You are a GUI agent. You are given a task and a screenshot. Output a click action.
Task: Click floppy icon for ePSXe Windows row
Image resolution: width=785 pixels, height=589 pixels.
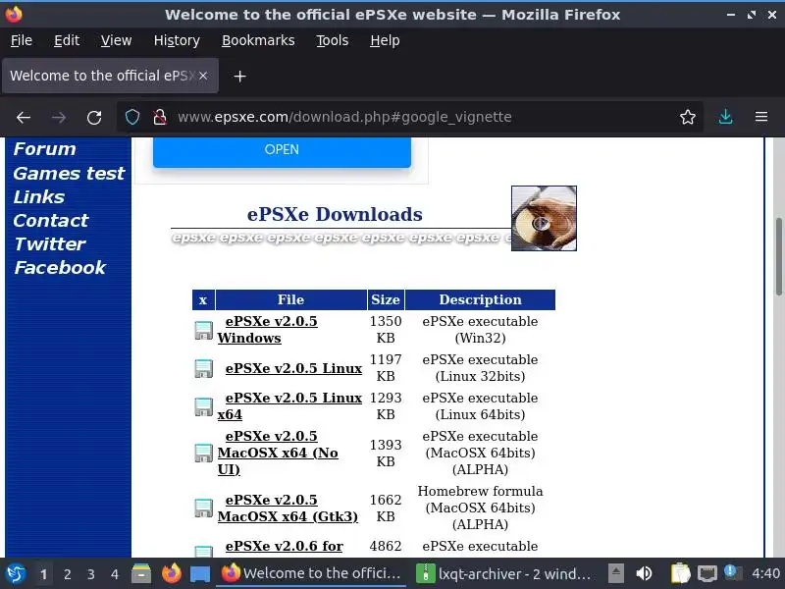(203, 331)
